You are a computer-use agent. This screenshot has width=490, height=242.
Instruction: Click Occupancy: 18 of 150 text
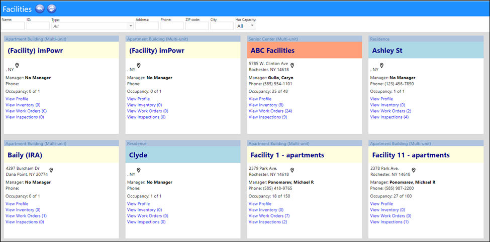269,196
